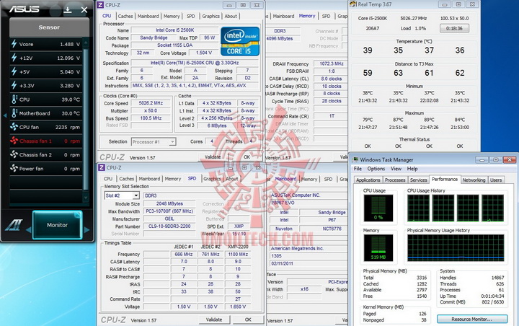Open About tab in top CPU-Z window
Image resolution: width=519 pixels, height=326 pixels.
pyautogui.click(x=231, y=16)
